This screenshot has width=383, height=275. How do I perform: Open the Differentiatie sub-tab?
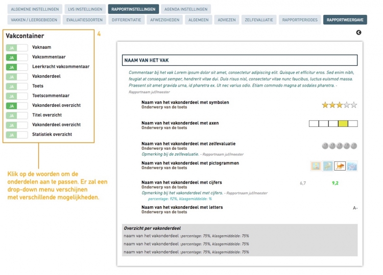(127, 20)
